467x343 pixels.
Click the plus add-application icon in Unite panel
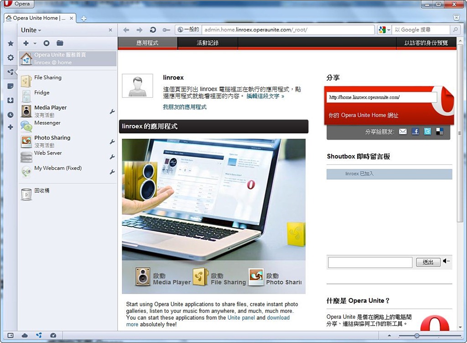tap(26, 43)
